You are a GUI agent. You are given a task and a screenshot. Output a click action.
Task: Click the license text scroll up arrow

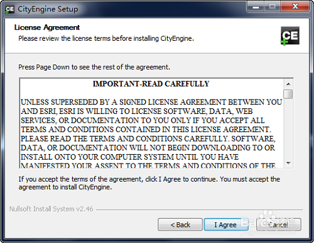(x=288, y=84)
